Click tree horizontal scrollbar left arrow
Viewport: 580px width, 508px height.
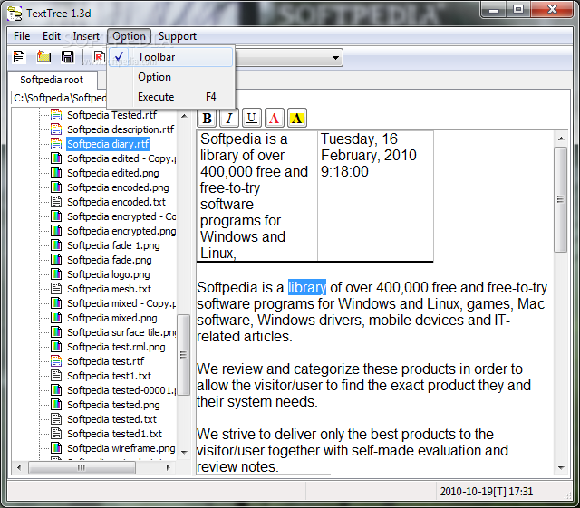click(19, 467)
